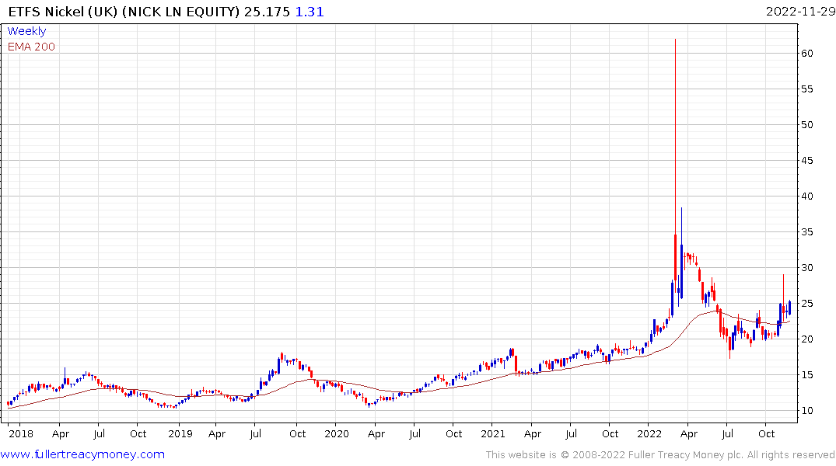Click the 2018 time axis label

[x=21, y=433]
